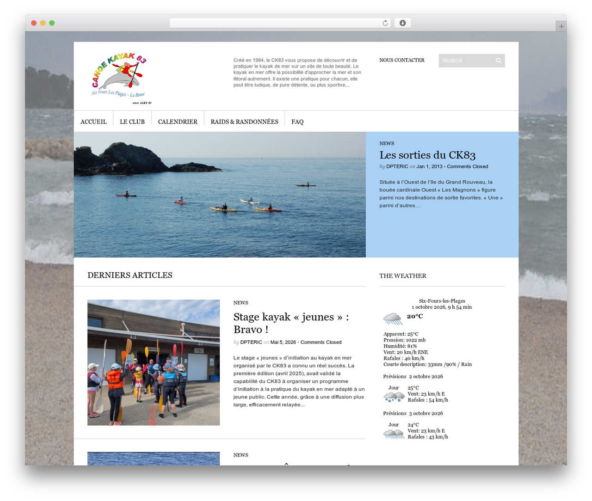592x501 pixels.
Task: Click the current weather rain icon
Action: click(393, 318)
